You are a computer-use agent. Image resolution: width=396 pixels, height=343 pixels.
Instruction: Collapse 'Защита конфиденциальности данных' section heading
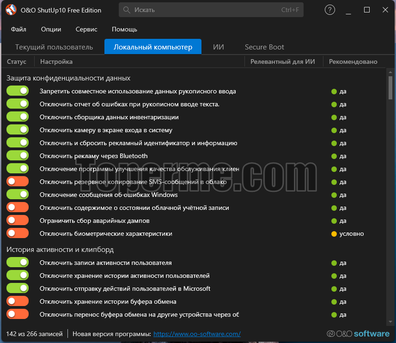click(68, 78)
